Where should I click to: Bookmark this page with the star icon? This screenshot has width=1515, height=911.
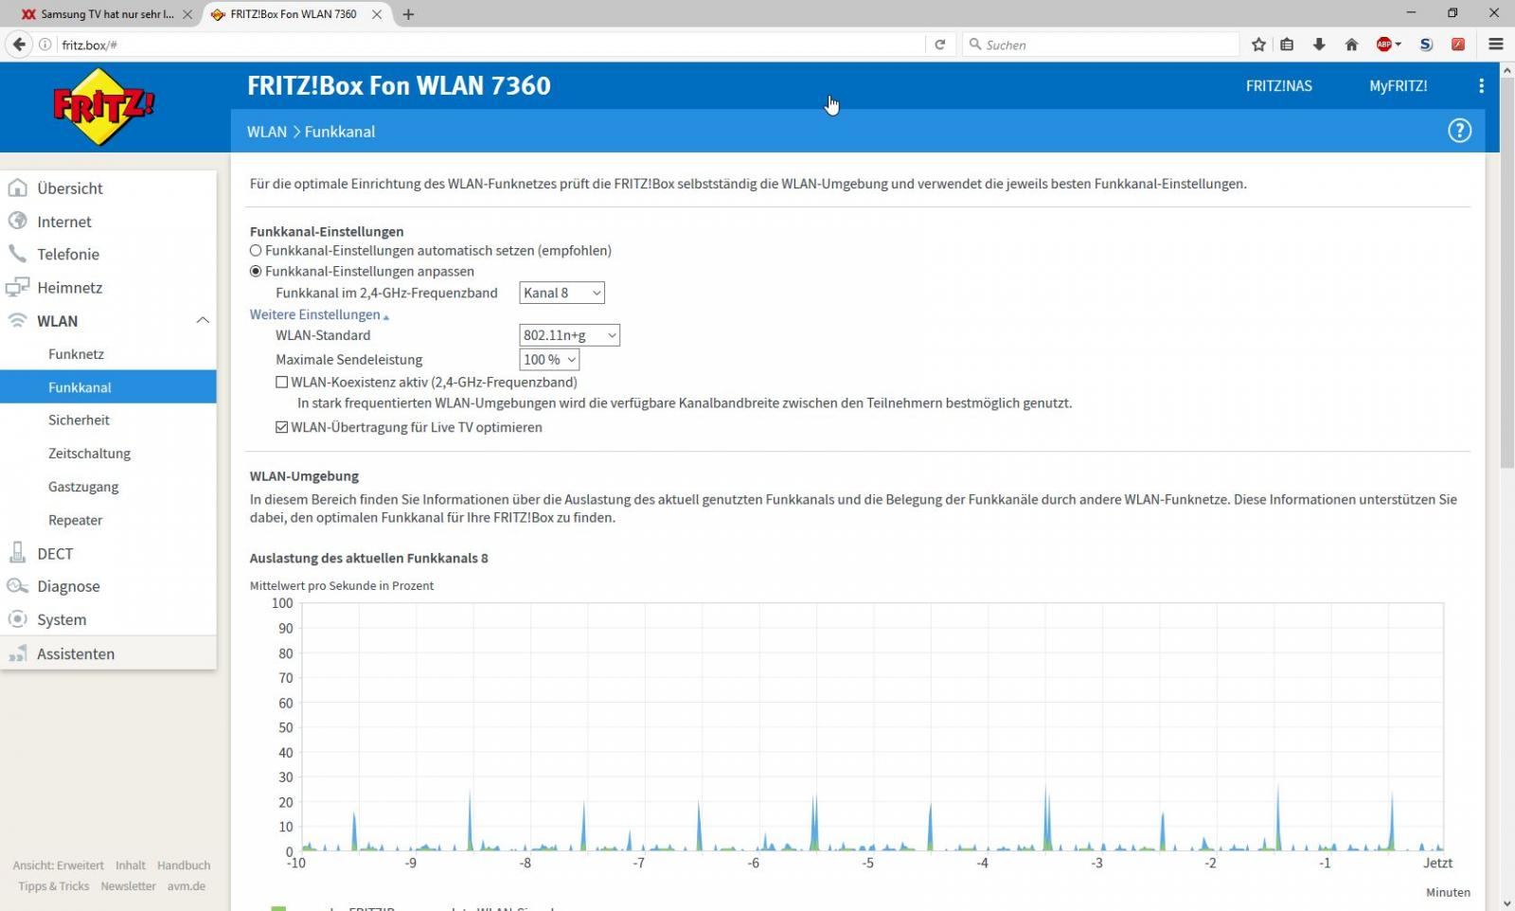(x=1258, y=45)
